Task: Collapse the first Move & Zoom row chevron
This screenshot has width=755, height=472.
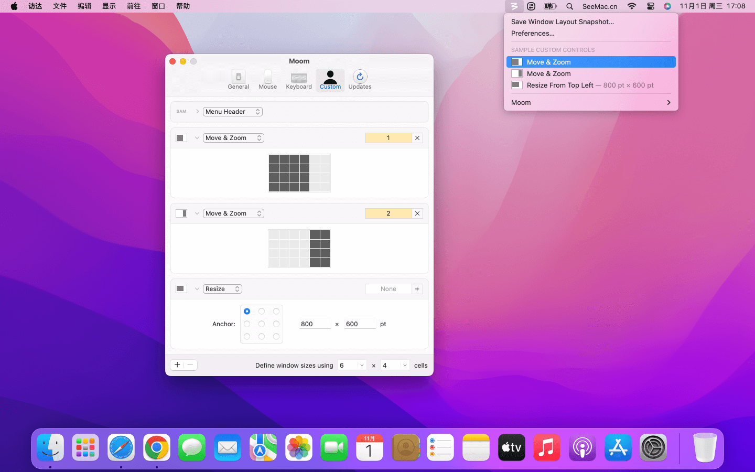Action: click(x=197, y=138)
